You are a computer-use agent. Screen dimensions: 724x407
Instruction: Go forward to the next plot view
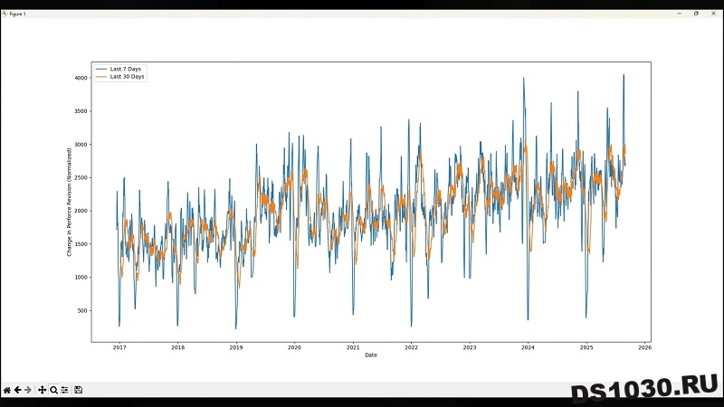point(28,390)
